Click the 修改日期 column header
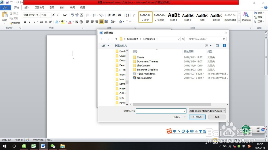Image resolution: width=268 pixels, height=150 pixels. (x=188, y=52)
